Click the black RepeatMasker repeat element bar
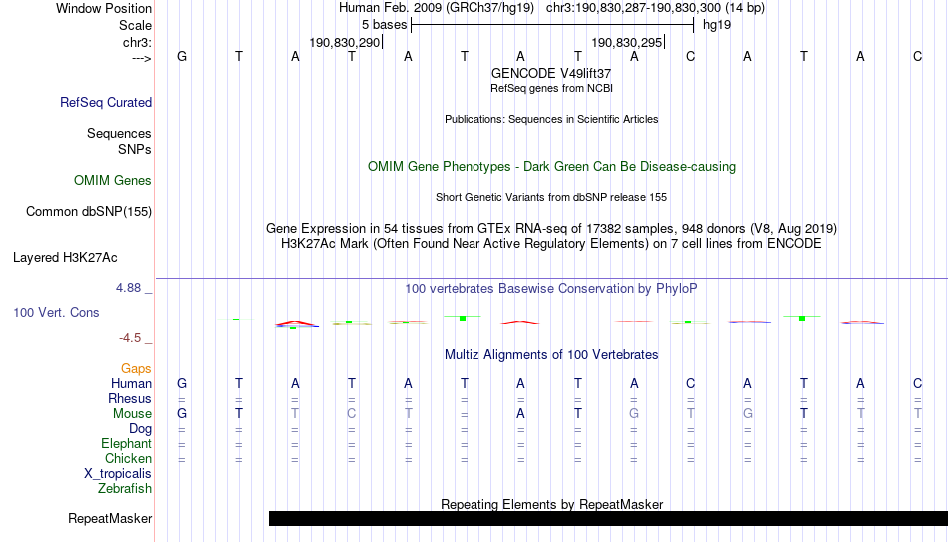 608,518
